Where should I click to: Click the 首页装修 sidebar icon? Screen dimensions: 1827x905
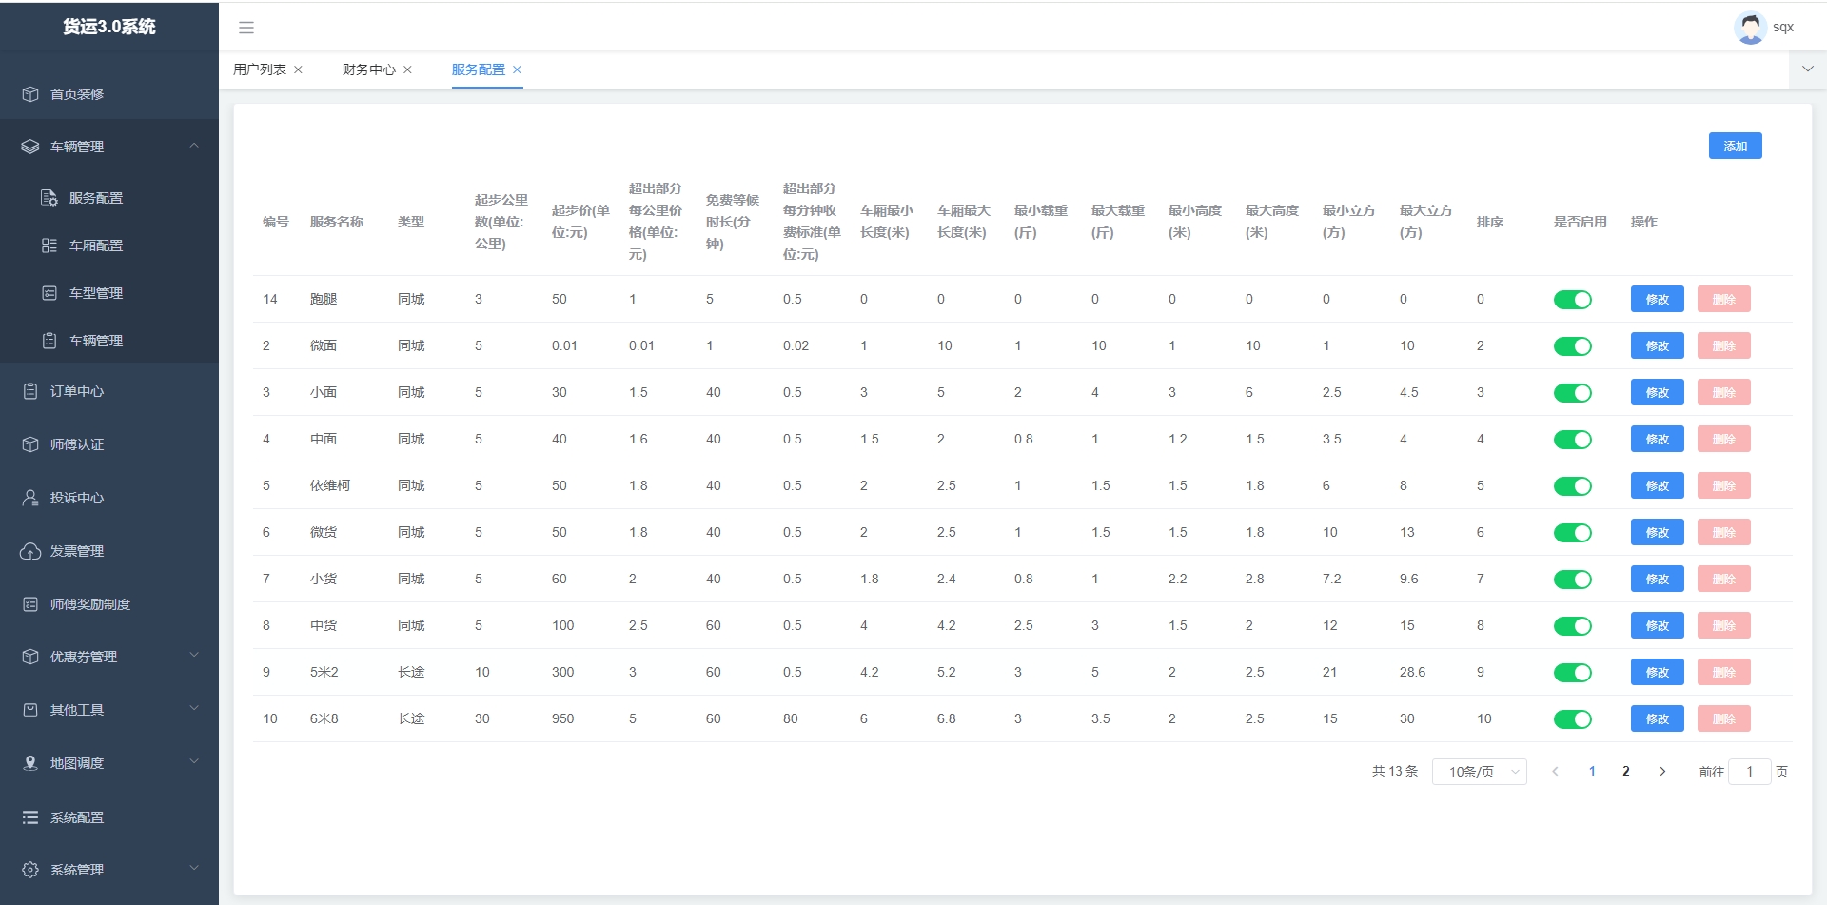point(30,94)
